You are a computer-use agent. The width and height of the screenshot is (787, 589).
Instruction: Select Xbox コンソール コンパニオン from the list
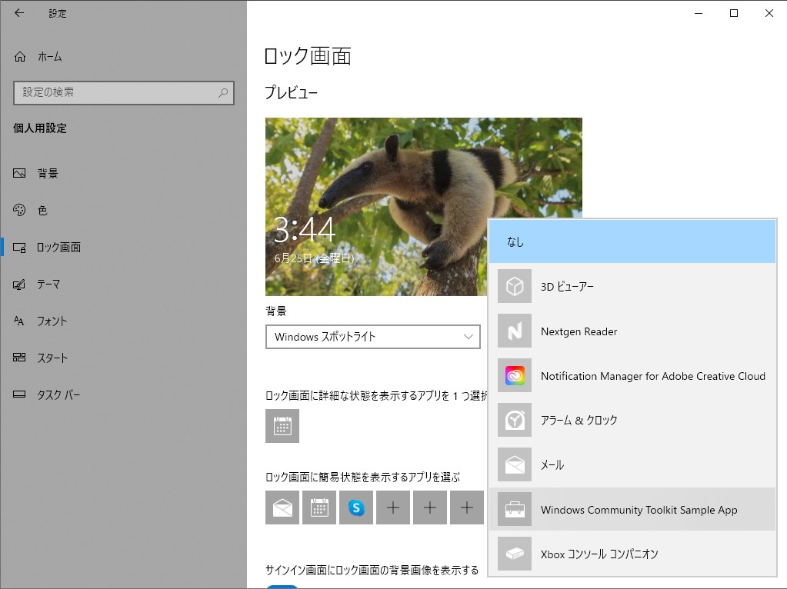(632, 554)
